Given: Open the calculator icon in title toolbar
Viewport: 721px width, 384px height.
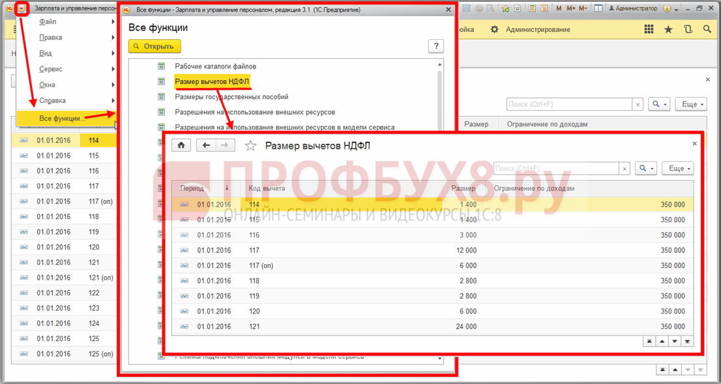Looking at the screenshot, I should pos(533,8).
